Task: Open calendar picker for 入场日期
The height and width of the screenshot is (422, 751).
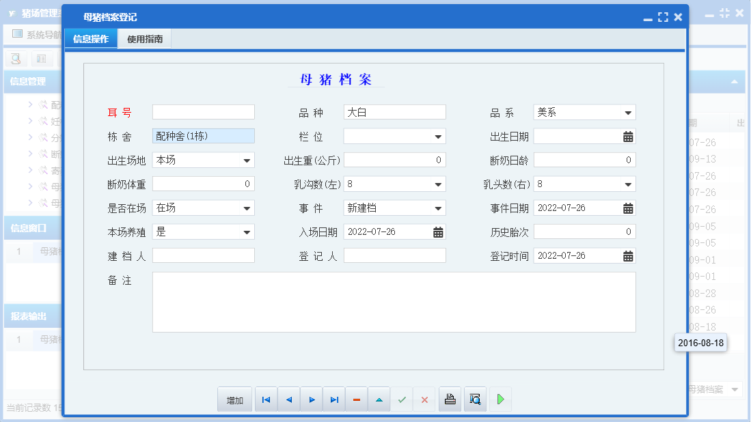Action: click(x=438, y=232)
